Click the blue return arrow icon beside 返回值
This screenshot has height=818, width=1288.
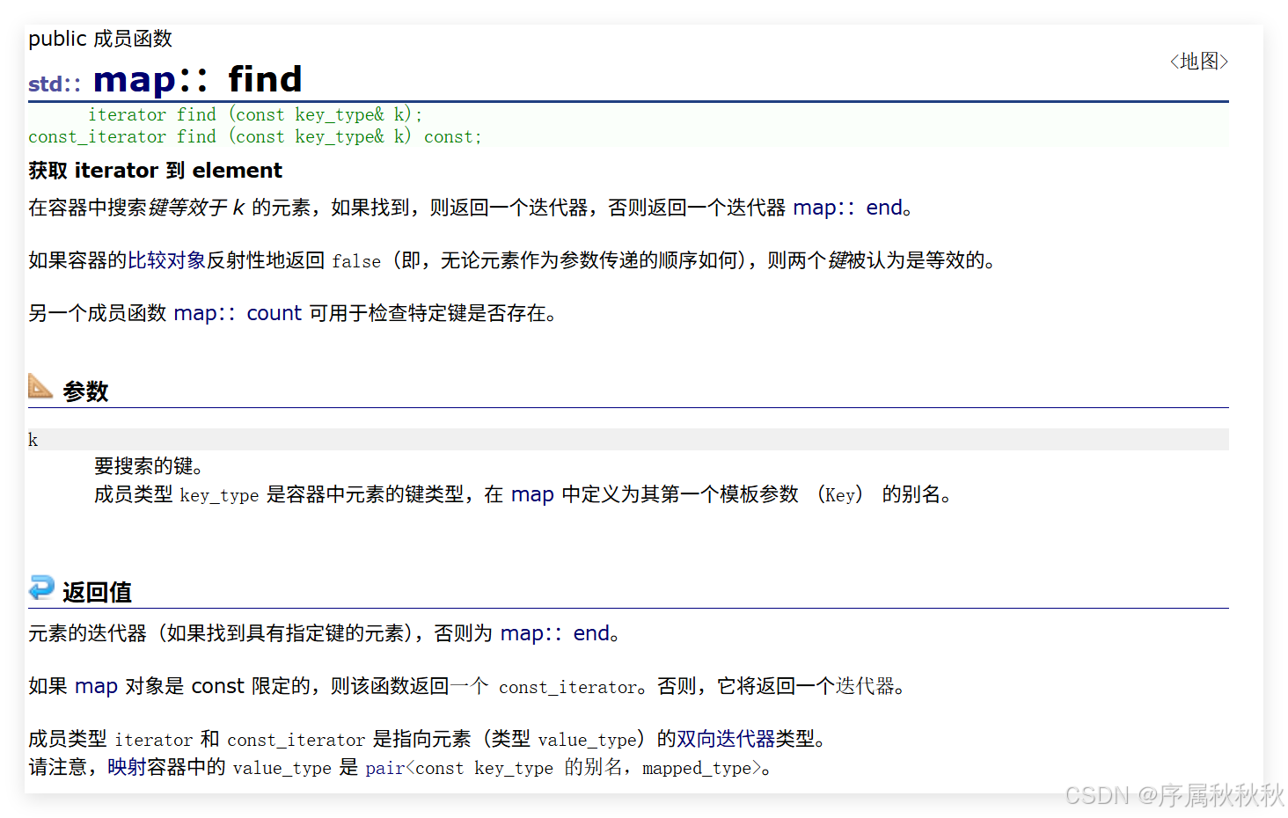click(x=41, y=588)
